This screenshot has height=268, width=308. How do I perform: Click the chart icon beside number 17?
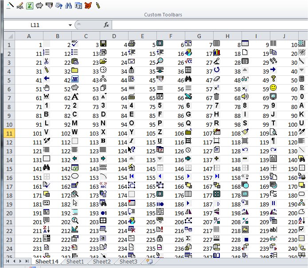coord(217,52)
